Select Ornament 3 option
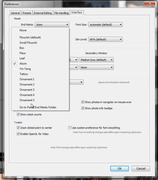Screen dimensions: 158x180 [x=40, y=90]
